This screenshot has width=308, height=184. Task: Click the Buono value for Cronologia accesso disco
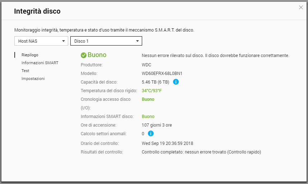coord(148,99)
